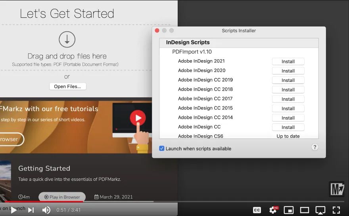The image size is (349, 216).
Task: Uncheck Launch when scripts available
Action: (x=161, y=148)
